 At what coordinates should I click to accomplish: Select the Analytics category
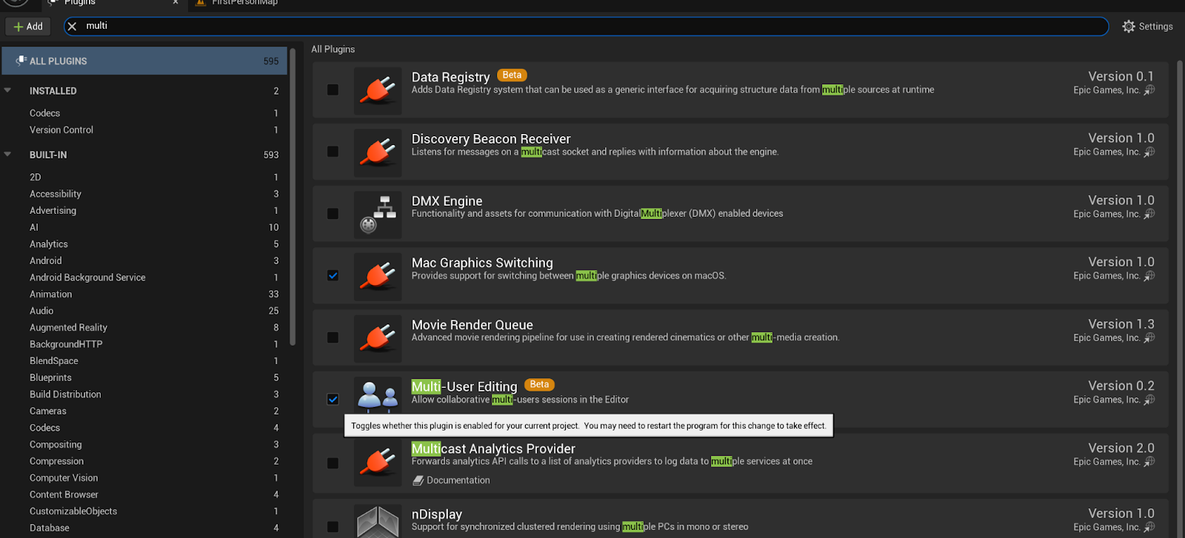[x=144, y=243]
